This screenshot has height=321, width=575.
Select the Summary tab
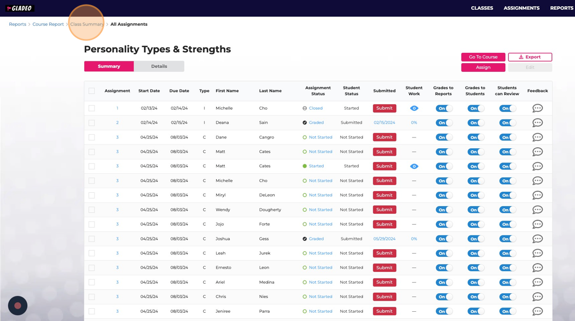click(x=109, y=66)
